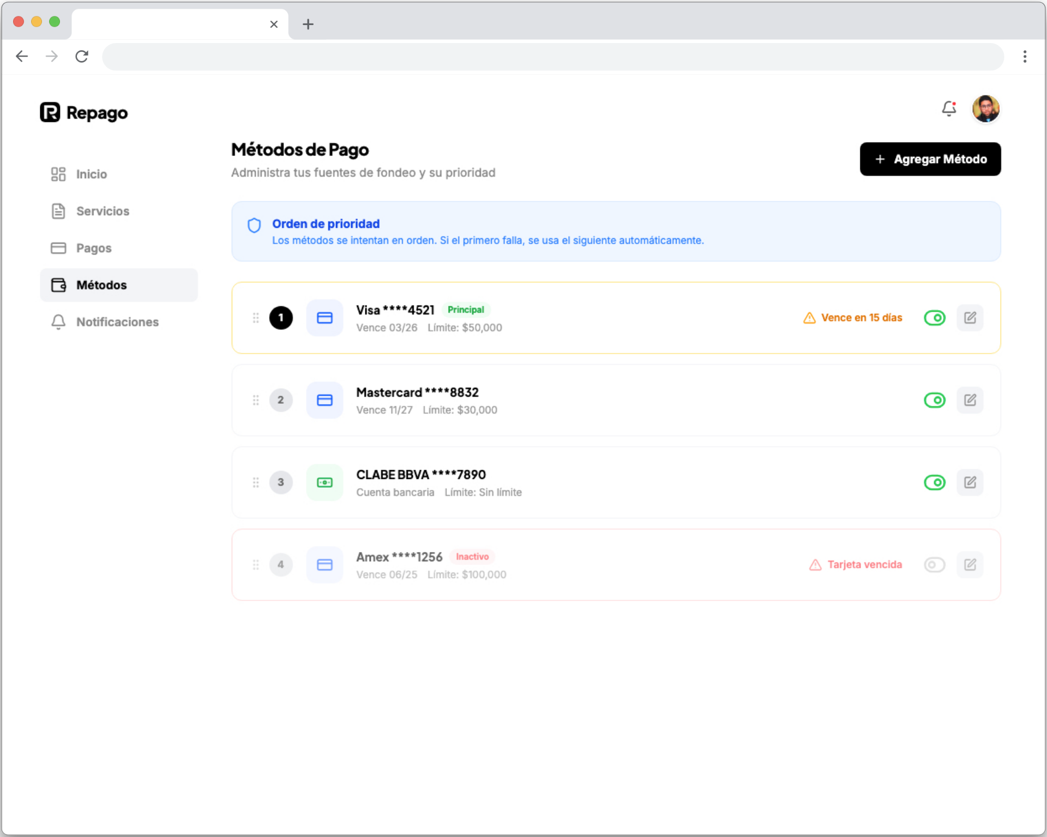1047x837 pixels.
Task: Grab drag handle for Amex ****1256
Action: tap(256, 565)
